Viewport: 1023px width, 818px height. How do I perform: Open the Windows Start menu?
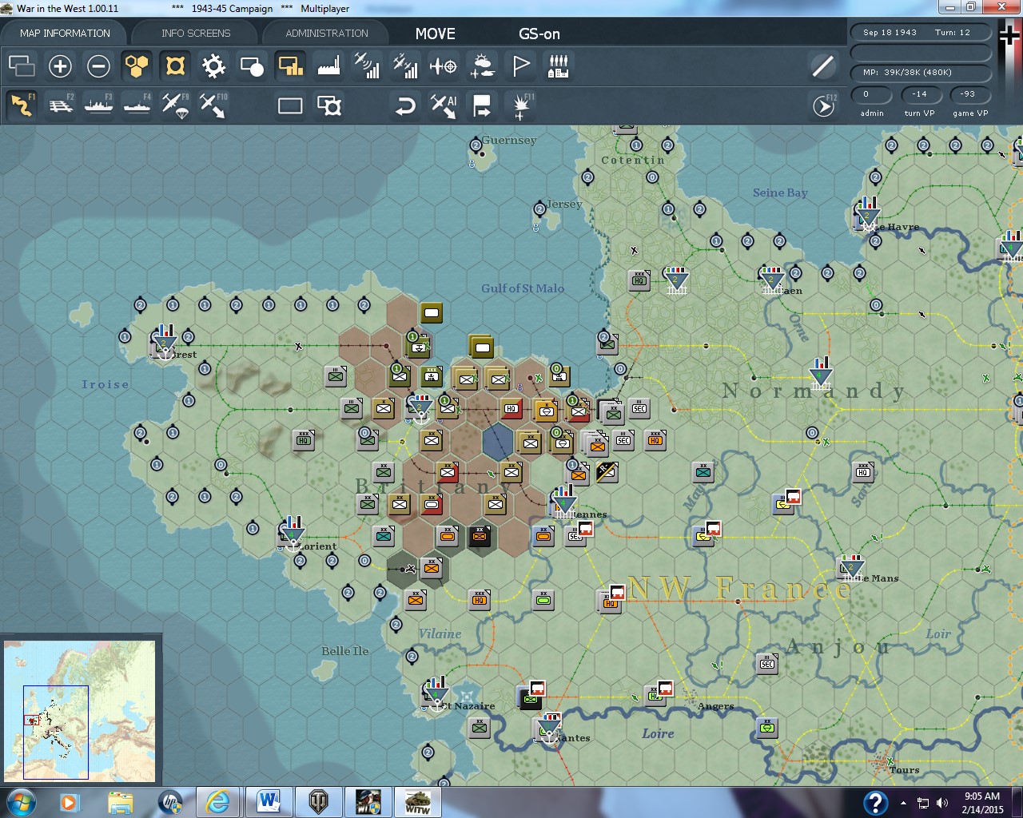click(x=22, y=801)
